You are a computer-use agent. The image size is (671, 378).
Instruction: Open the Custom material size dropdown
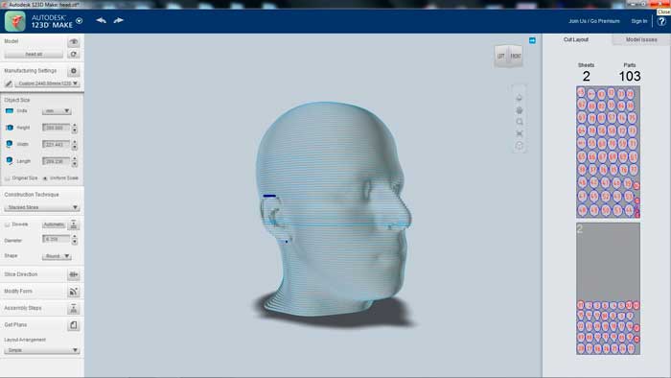coord(48,83)
